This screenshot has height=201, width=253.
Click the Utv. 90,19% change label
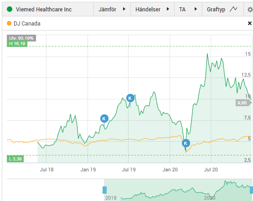(x=21, y=38)
